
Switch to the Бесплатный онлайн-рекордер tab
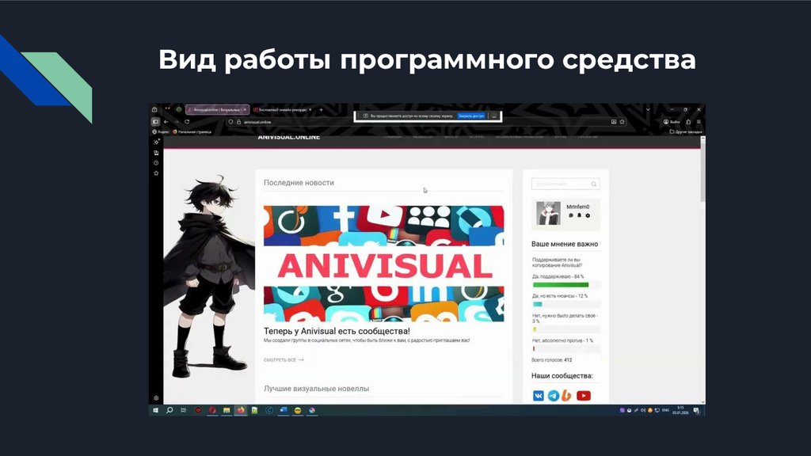tap(283, 109)
